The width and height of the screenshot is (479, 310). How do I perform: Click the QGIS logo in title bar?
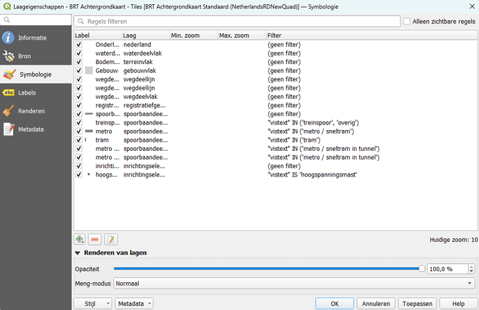[x=7, y=6]
